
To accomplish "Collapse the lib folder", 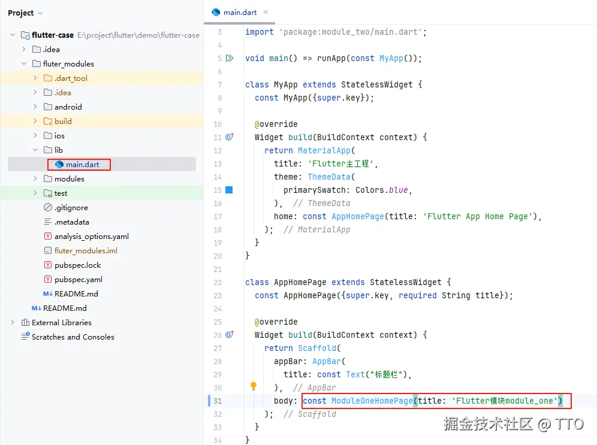I will 35,150.
